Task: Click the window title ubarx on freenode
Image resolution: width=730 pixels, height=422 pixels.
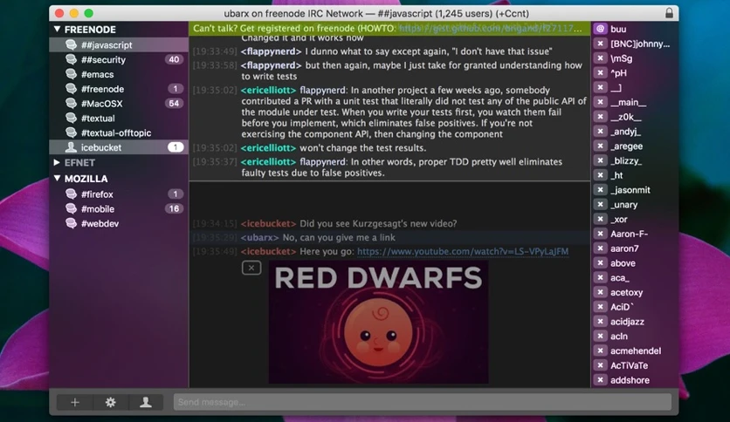Action: [x=376, y=13]
